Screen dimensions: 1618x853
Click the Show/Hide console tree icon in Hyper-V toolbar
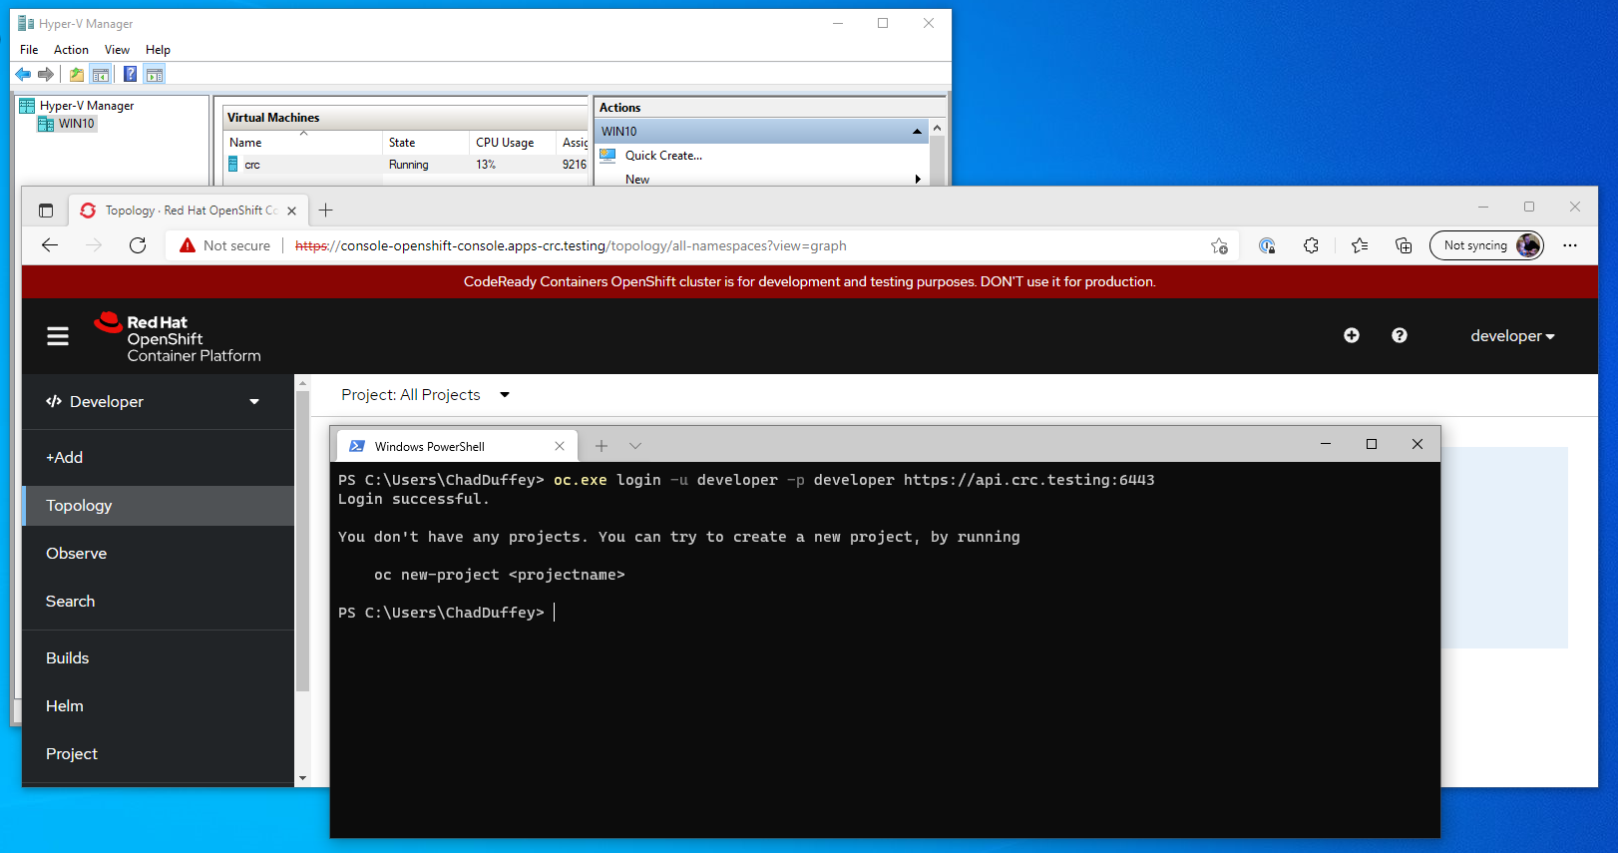[101, 74]
